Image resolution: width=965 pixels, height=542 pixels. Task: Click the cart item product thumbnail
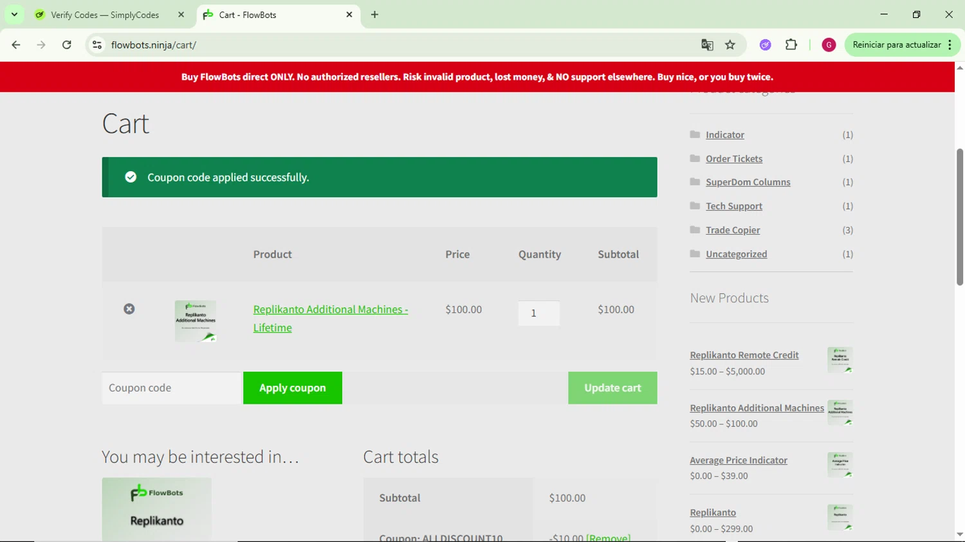pyautogui.click(x=196, y=321)
